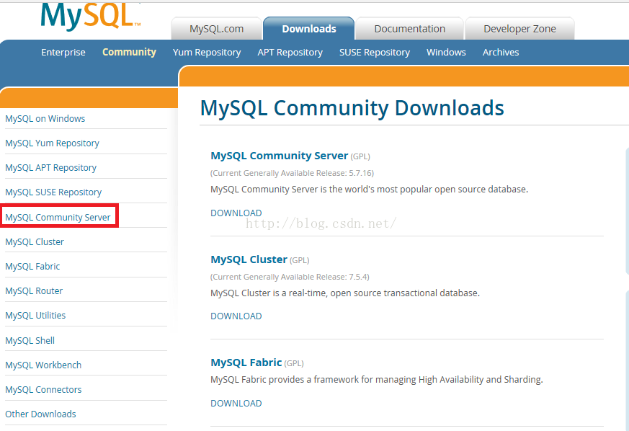Open MySQL Yum Repository sidebar link
This screenshot has height=431, width=629.
(x=52, y=143)
